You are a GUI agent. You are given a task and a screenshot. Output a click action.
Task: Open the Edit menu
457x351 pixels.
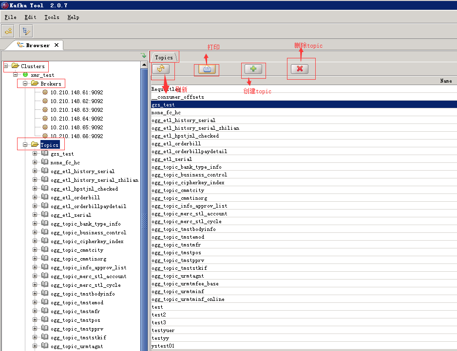(x=30, y=17)
